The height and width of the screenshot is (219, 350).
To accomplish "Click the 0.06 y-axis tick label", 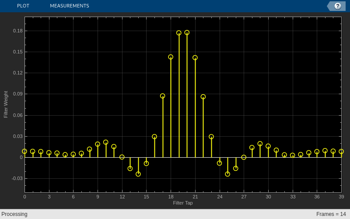I will coord(18,115).
